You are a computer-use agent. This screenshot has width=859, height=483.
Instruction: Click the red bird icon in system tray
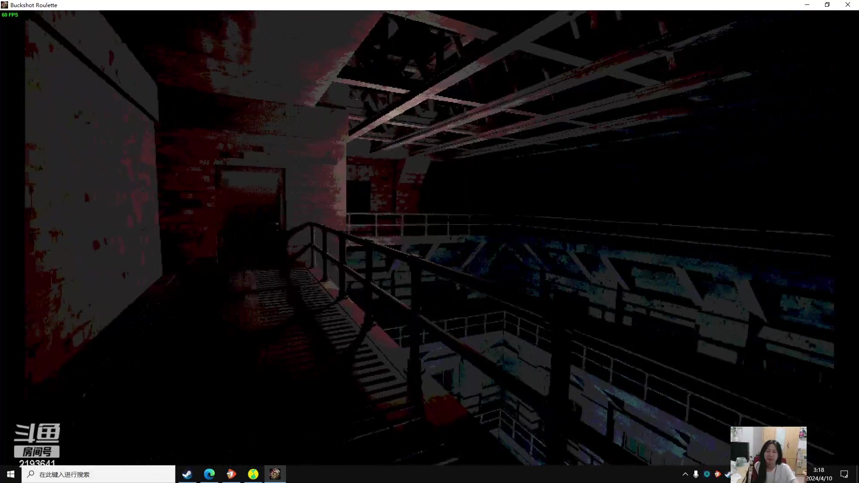718,474
